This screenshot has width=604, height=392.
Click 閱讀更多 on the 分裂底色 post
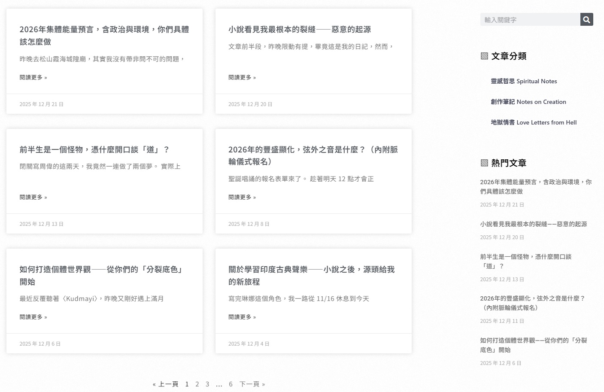point(33,317)
